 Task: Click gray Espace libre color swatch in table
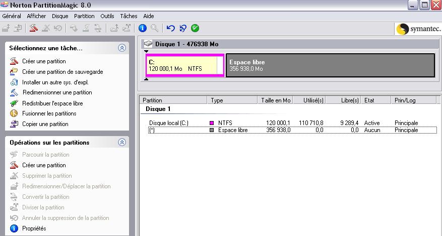point(212,130)
